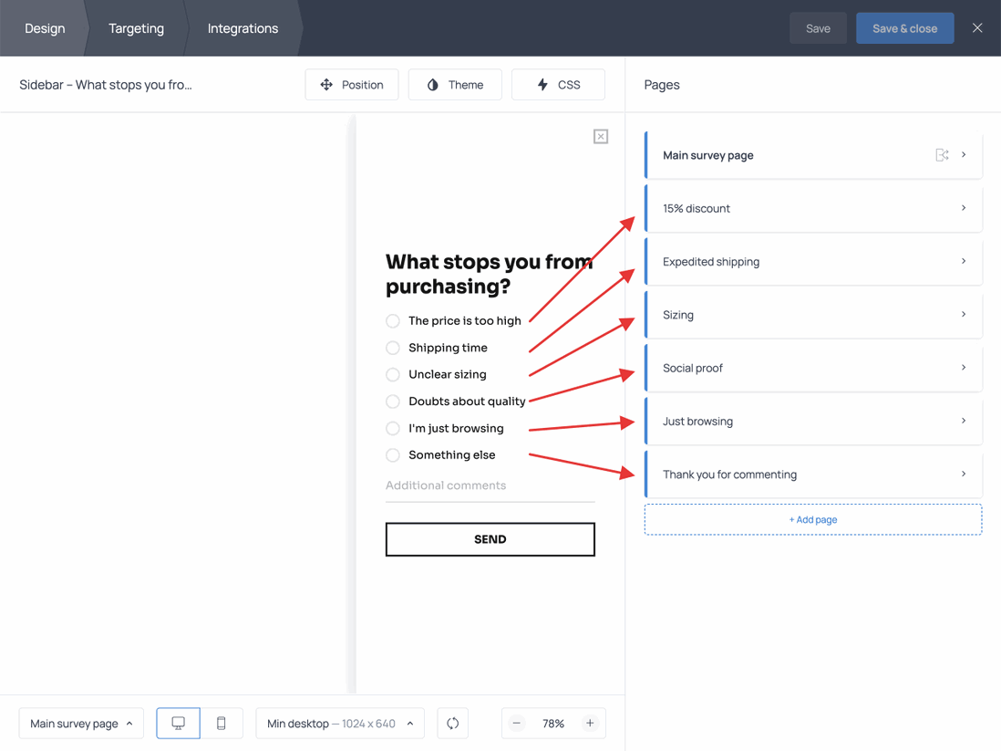
Task: Switch to the mobile preview icon
Action: pyautogui.click(x=222, y=723)
